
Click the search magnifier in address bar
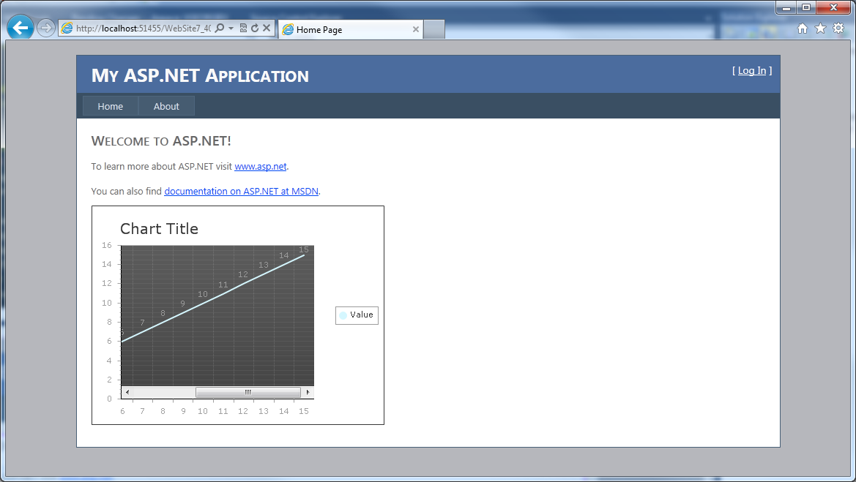click(x=220, y=28)
